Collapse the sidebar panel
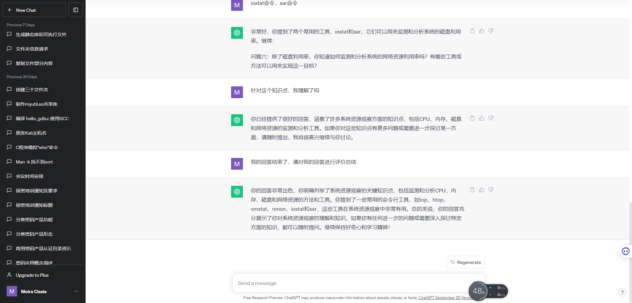632x303 pixels. (x=76, y=10)
